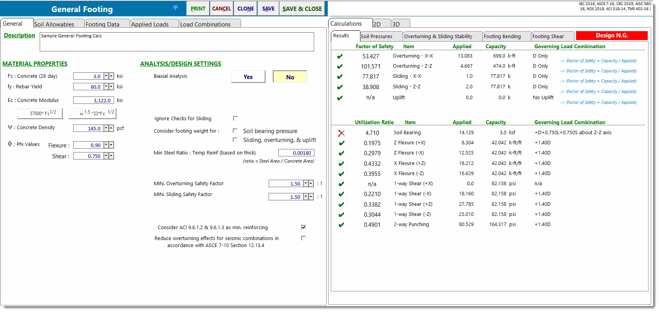Click green checkmark beside 2-way Punching
This screenshot has width=659, height=312.
[341, 224]
